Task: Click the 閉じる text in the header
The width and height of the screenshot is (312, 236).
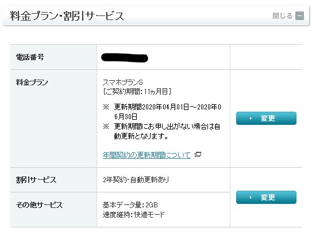Action: 282,16
